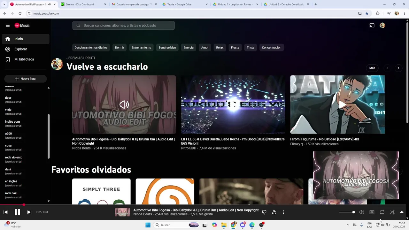Select the Concentración mood chip
This screenshot has width=409, height=230.
click(x=272, y=48)
